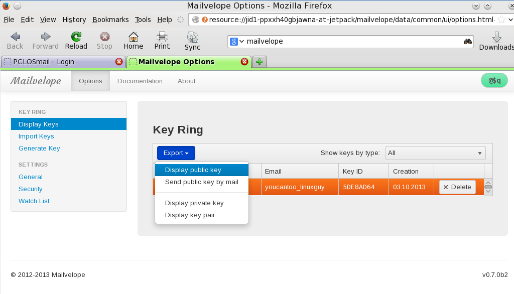
Task: Choose Send public key by mail
Action: coord(202,182)
